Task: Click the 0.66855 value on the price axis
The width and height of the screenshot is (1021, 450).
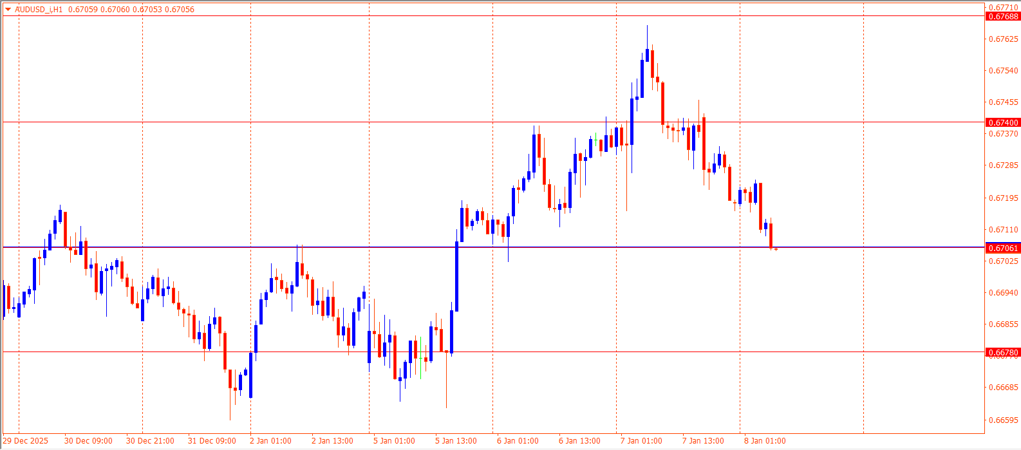Action: [1004, 324]
